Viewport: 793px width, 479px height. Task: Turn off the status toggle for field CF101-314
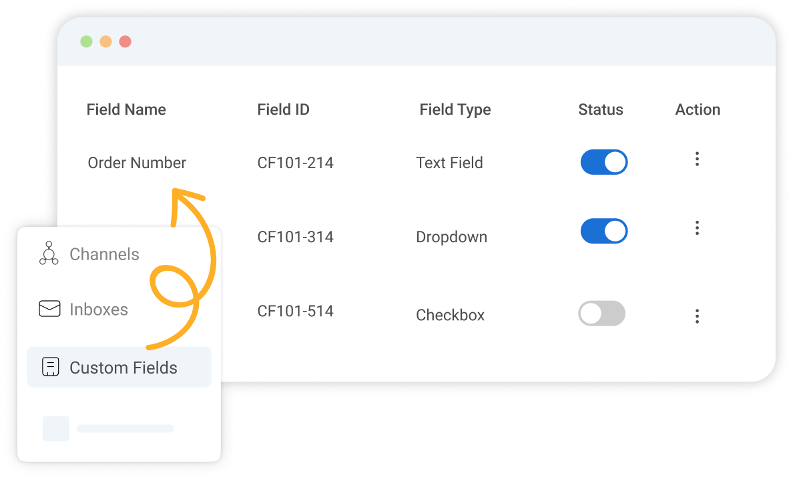coord(603,231)
